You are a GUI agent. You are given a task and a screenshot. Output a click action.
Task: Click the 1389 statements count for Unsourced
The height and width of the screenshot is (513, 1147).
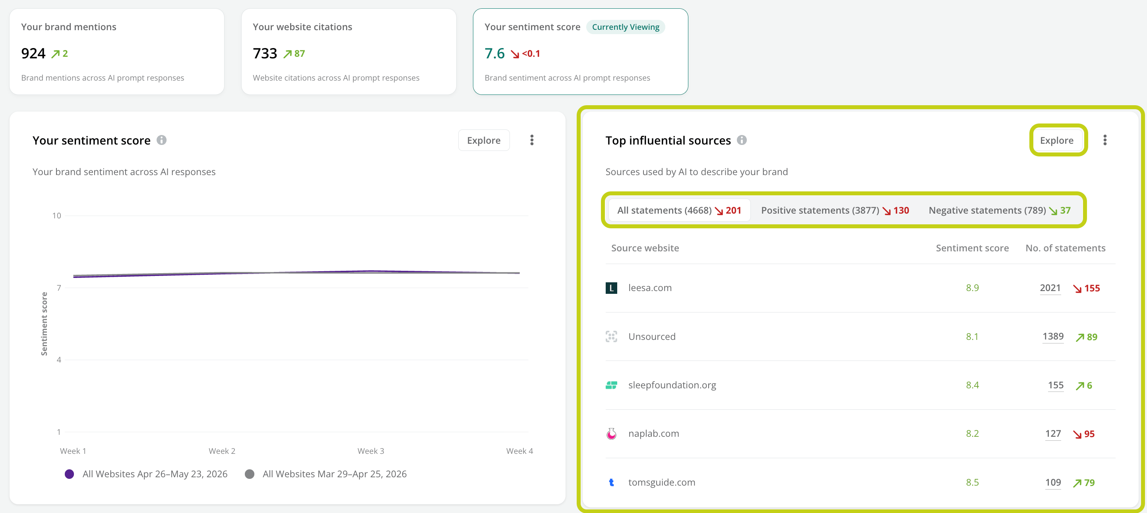point(1052,336)
